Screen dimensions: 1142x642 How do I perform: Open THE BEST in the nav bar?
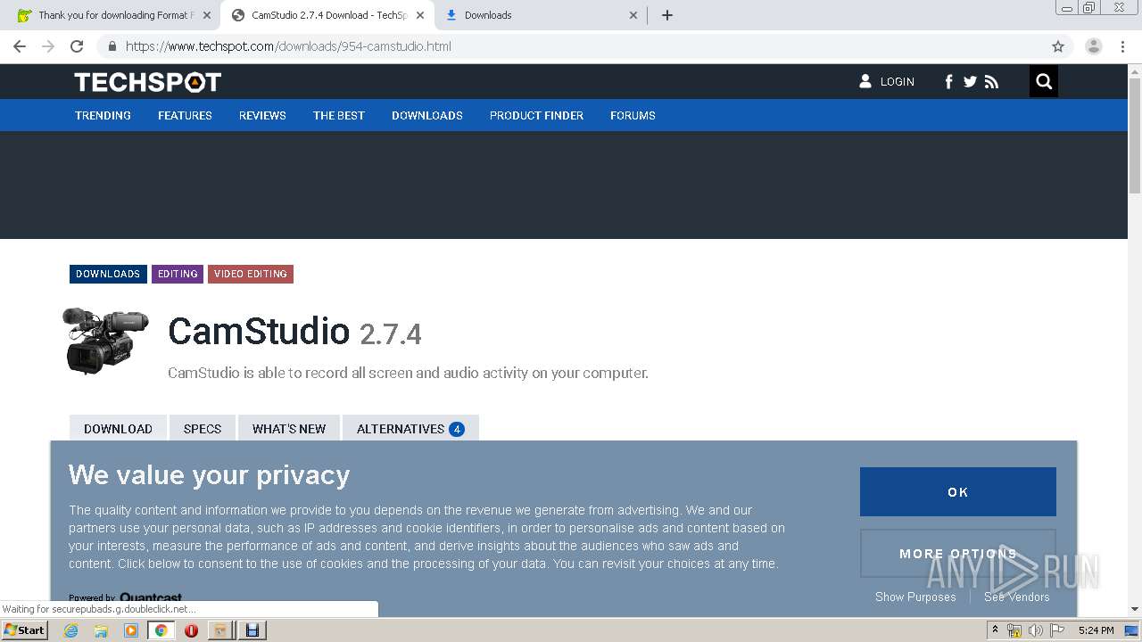tap(339, 115)
